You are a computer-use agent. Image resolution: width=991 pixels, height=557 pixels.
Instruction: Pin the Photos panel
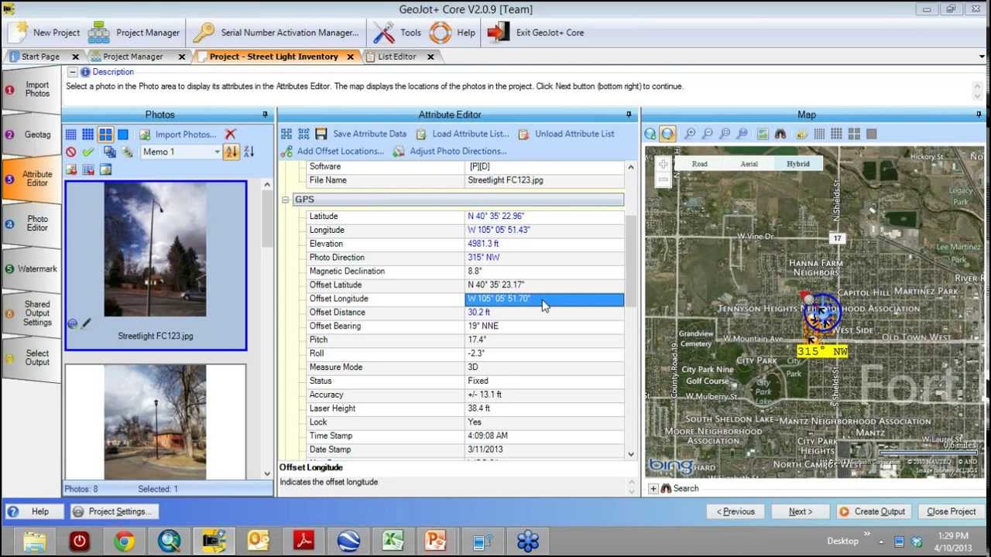(266, 114)
